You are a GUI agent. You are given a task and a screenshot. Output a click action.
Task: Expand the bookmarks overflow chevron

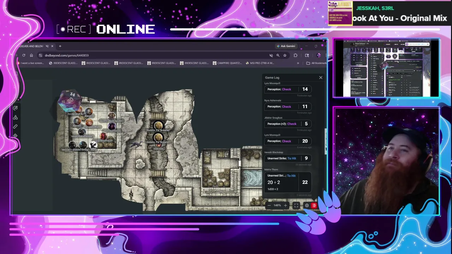[x=298, y=63]
